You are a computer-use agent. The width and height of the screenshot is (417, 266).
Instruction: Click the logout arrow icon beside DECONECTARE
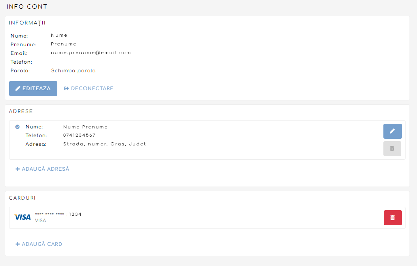point(66,89)
